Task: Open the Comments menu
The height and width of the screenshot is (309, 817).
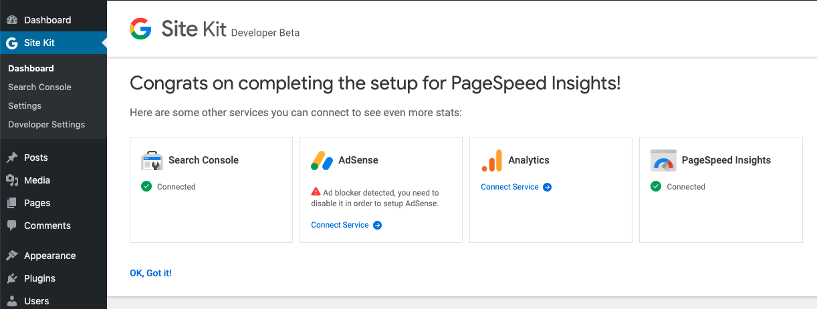Action: pyautogui.click(x=53, y=226)
